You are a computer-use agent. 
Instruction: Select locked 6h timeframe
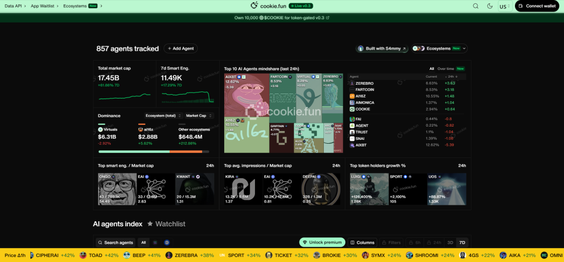tap(415, 243)
